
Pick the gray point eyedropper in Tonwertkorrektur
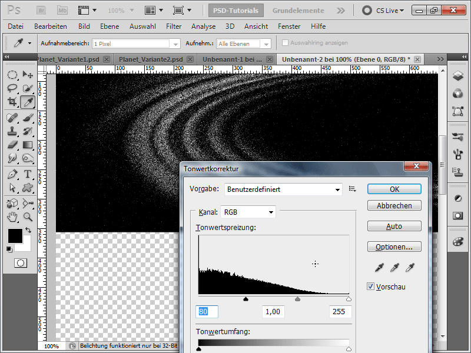(394, 267)
